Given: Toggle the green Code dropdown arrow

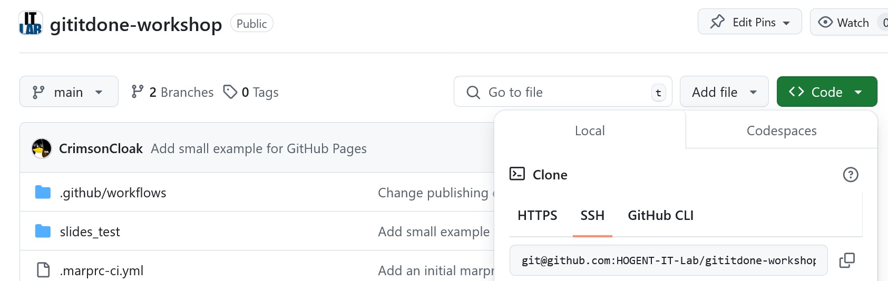Looking at the screenshot, I should pos(858,92).
